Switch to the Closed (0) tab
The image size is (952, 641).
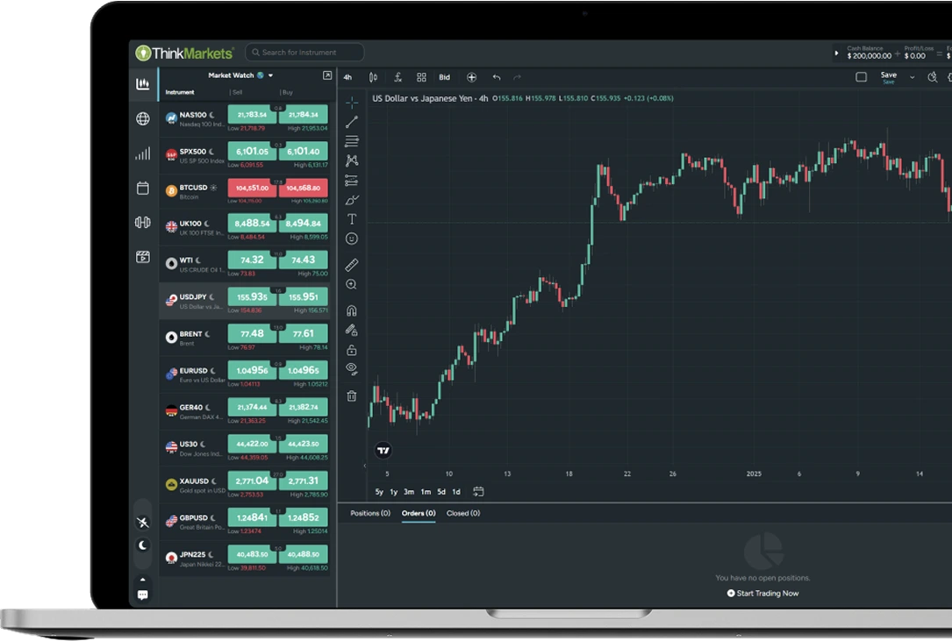(463, 513)
